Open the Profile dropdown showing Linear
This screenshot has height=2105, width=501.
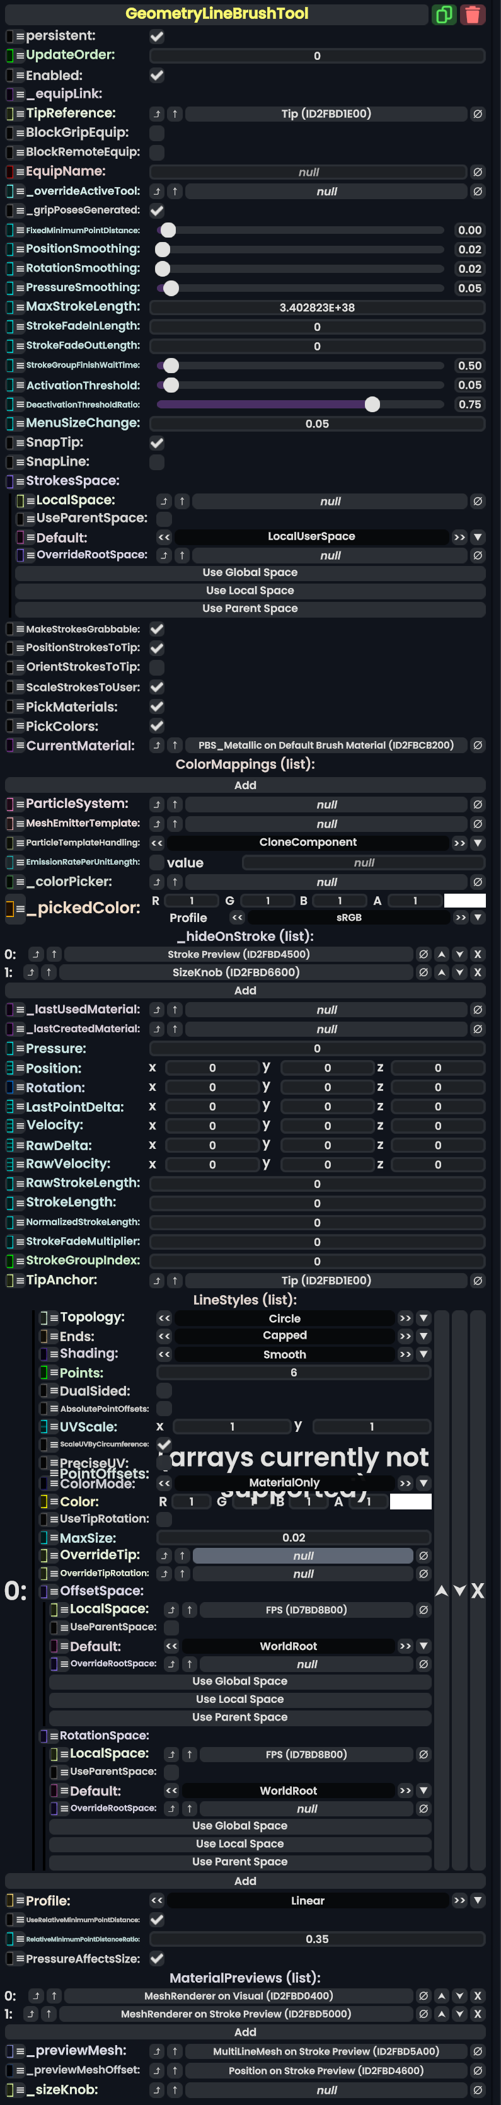point(477,1901)
